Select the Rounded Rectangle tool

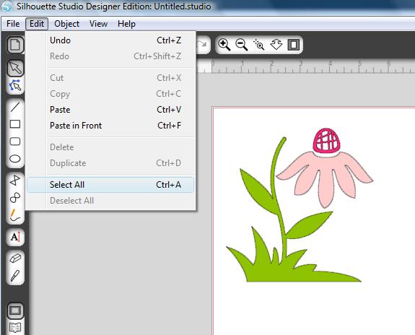15,142
